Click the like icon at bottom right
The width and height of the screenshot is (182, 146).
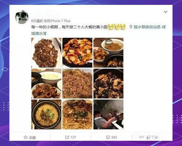point(142,137)
